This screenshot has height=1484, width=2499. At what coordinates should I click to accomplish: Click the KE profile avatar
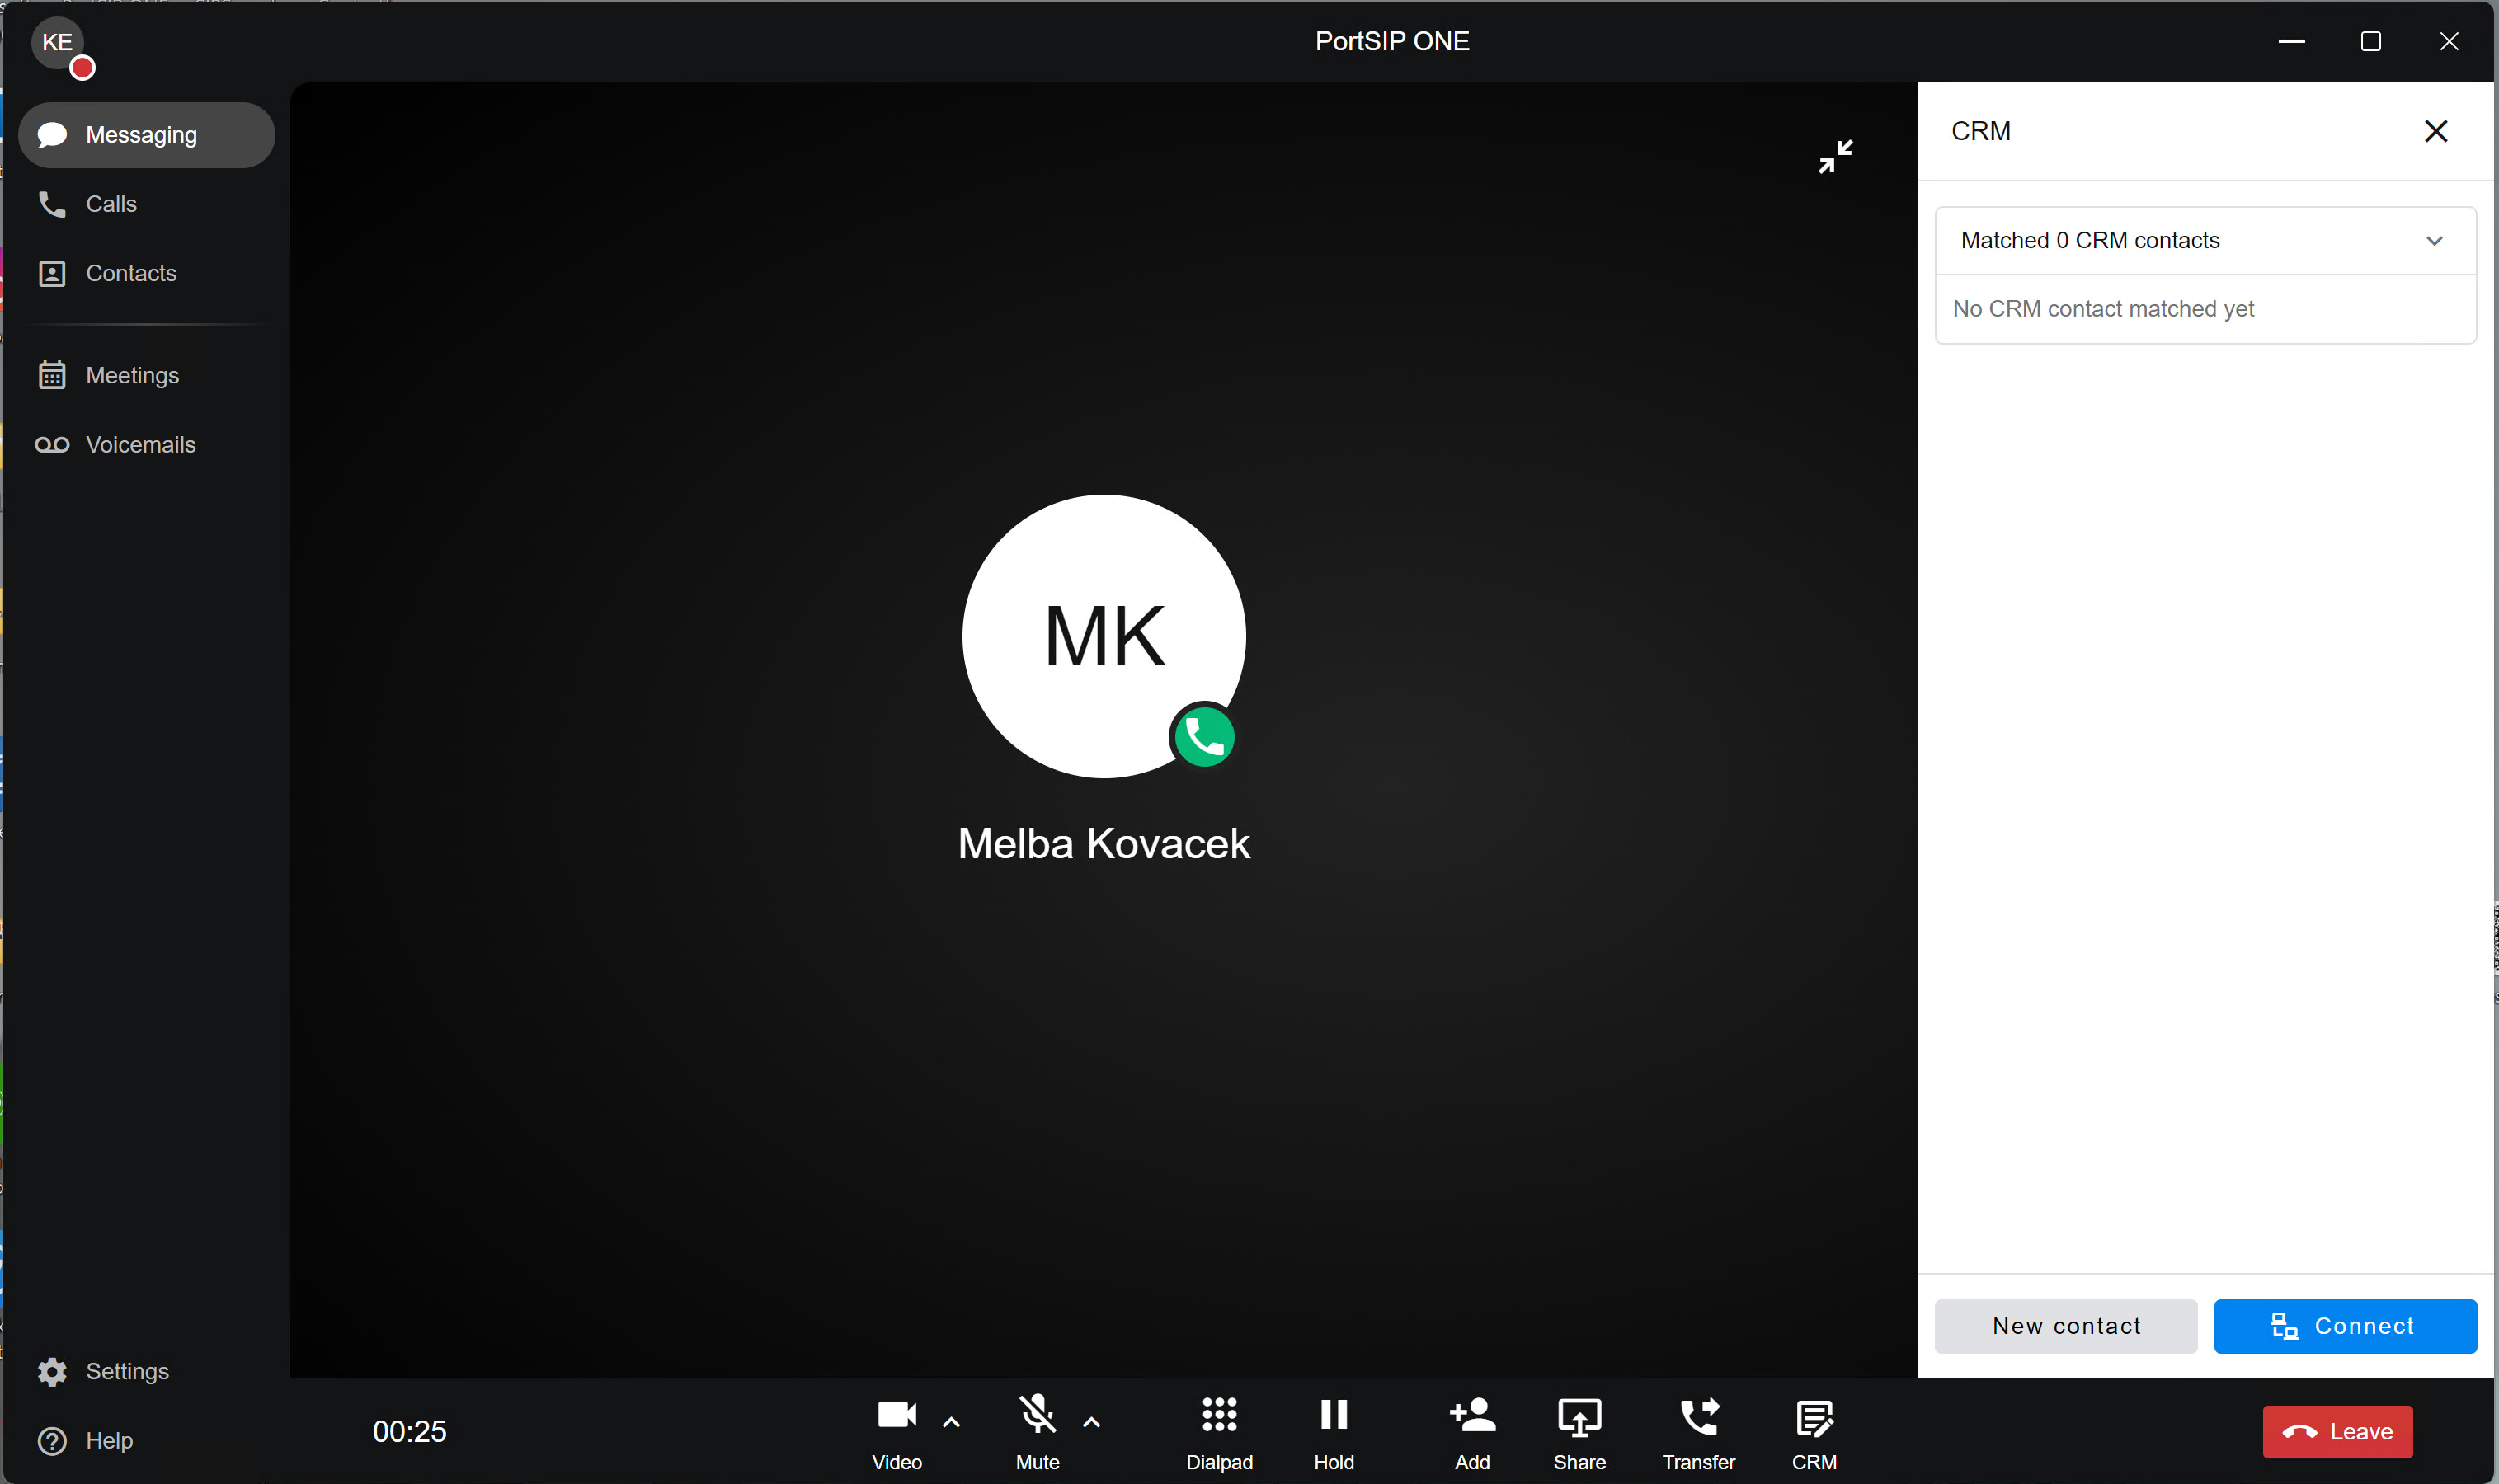coord(57,42)
